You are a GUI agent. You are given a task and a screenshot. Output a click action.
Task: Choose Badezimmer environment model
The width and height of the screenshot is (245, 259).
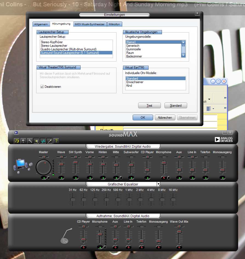153,56
